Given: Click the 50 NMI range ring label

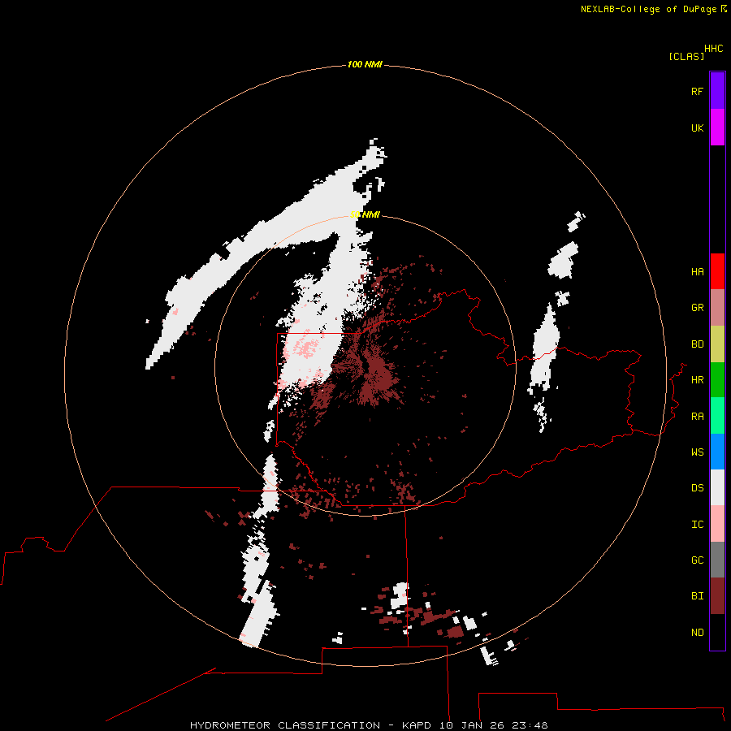Looking at the screenshot, I should tap(365, 214).
